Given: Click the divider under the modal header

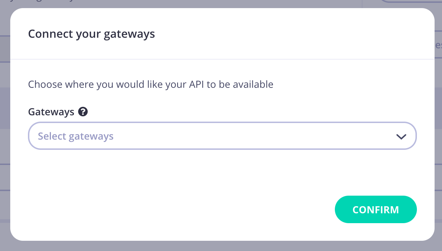Looking at the screenshot, I should tap(221, 59).
